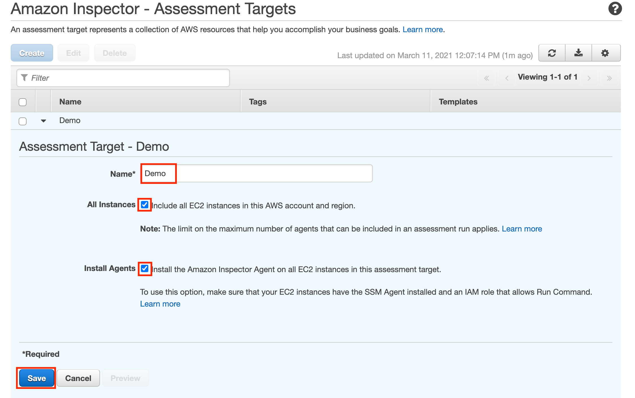Click the Last updated timestamp text
635x398 pixels.
(x=435, y=55)
